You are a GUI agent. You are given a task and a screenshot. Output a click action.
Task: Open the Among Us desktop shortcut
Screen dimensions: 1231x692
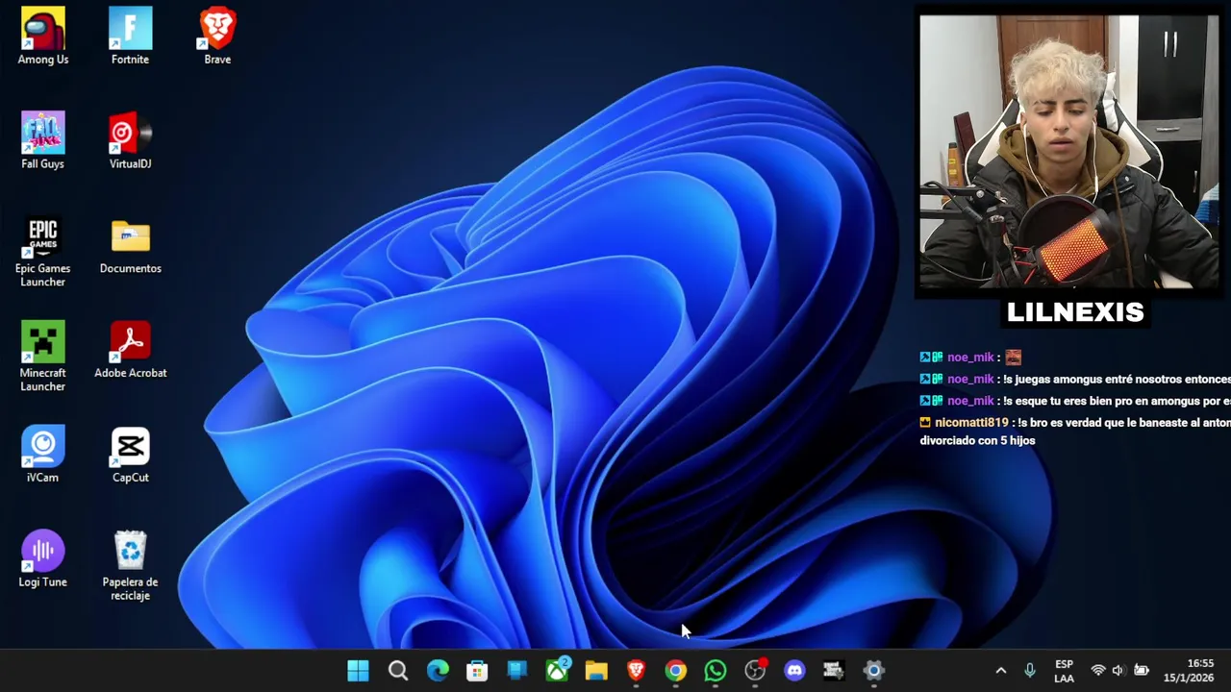43,37
